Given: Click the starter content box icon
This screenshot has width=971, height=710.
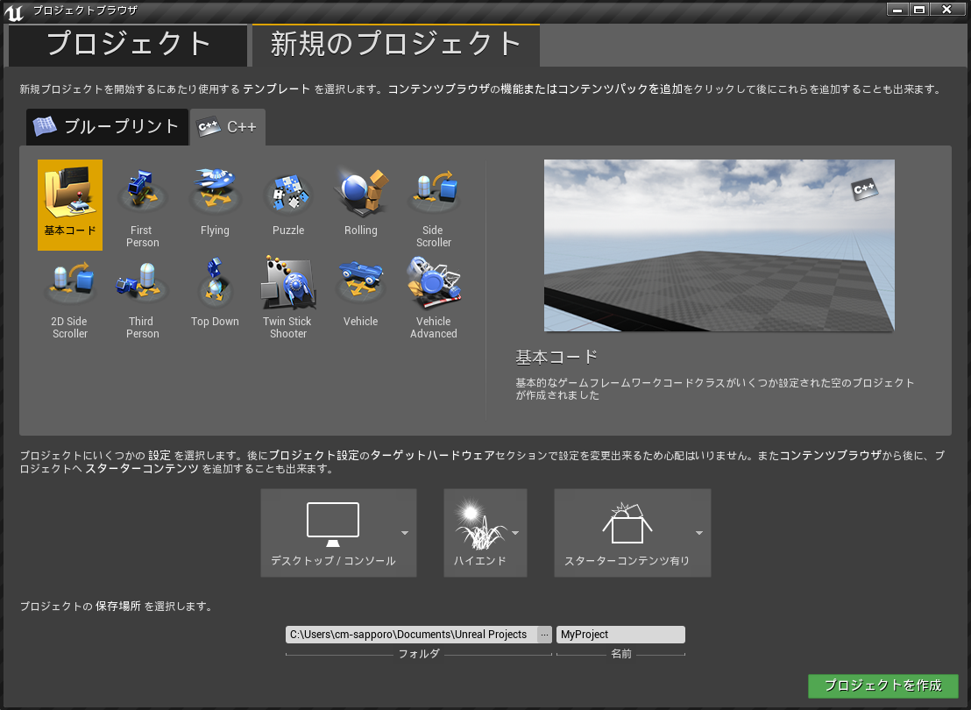Looking at the screenshot, I should pos(627,523).
